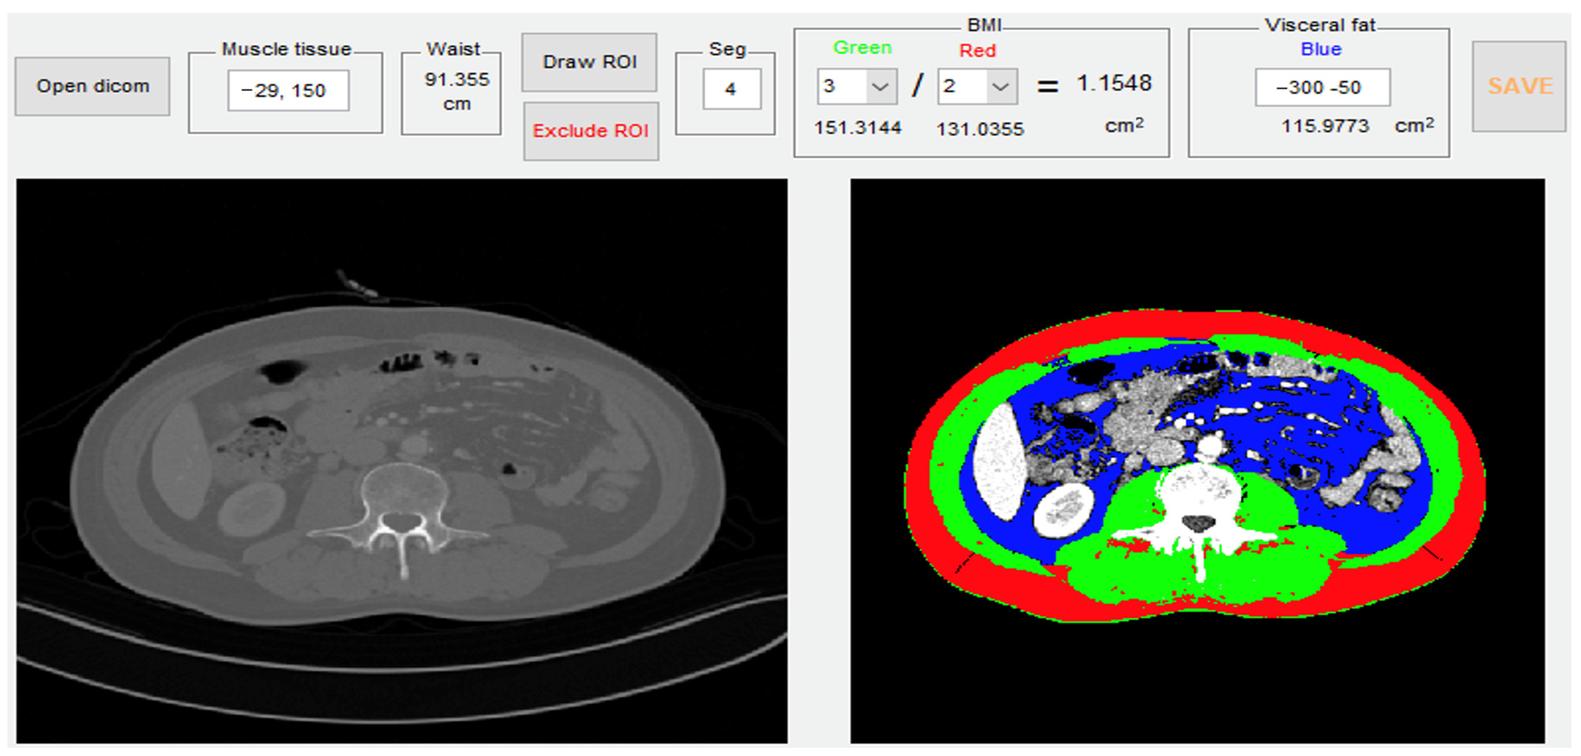Focus the Muscle tissue range field

[288, 90]
